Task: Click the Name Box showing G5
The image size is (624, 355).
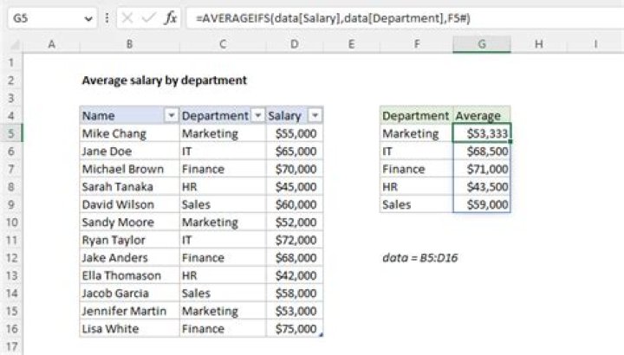Action: 43,16
